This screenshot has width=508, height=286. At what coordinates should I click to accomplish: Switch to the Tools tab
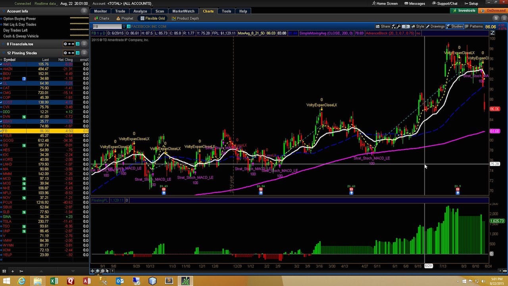tap(226, 11)
